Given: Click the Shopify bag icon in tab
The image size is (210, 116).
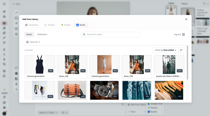Looking at the screenshot, I should click(x=62, y=25).
